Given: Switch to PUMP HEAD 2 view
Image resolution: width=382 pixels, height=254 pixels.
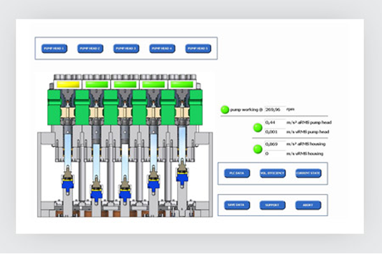Looking at the screenshot, I should pos(90,48).
